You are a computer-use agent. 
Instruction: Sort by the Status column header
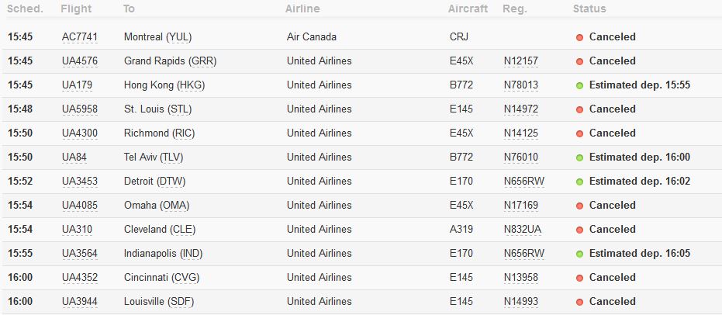click(x=589, y=9)
